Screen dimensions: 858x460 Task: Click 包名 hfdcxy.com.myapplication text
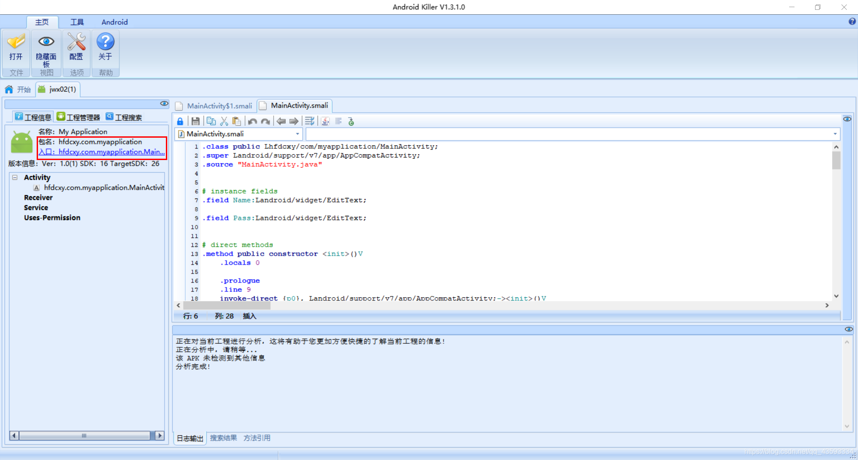coord(90,142)
